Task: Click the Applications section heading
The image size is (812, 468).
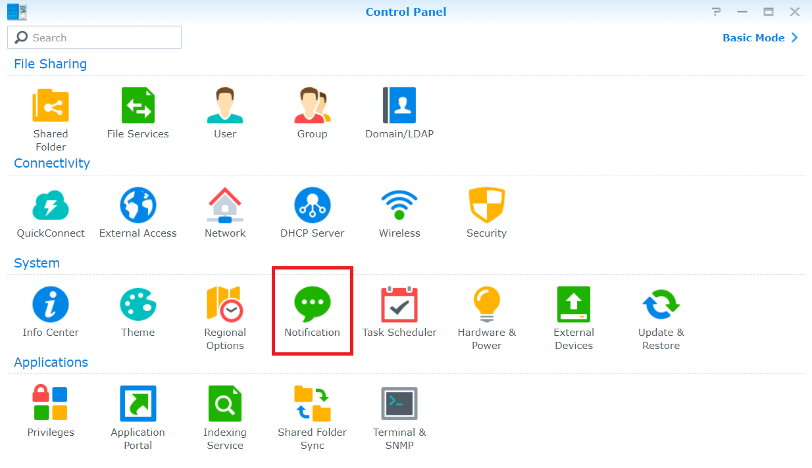Action: click(51, 362)
